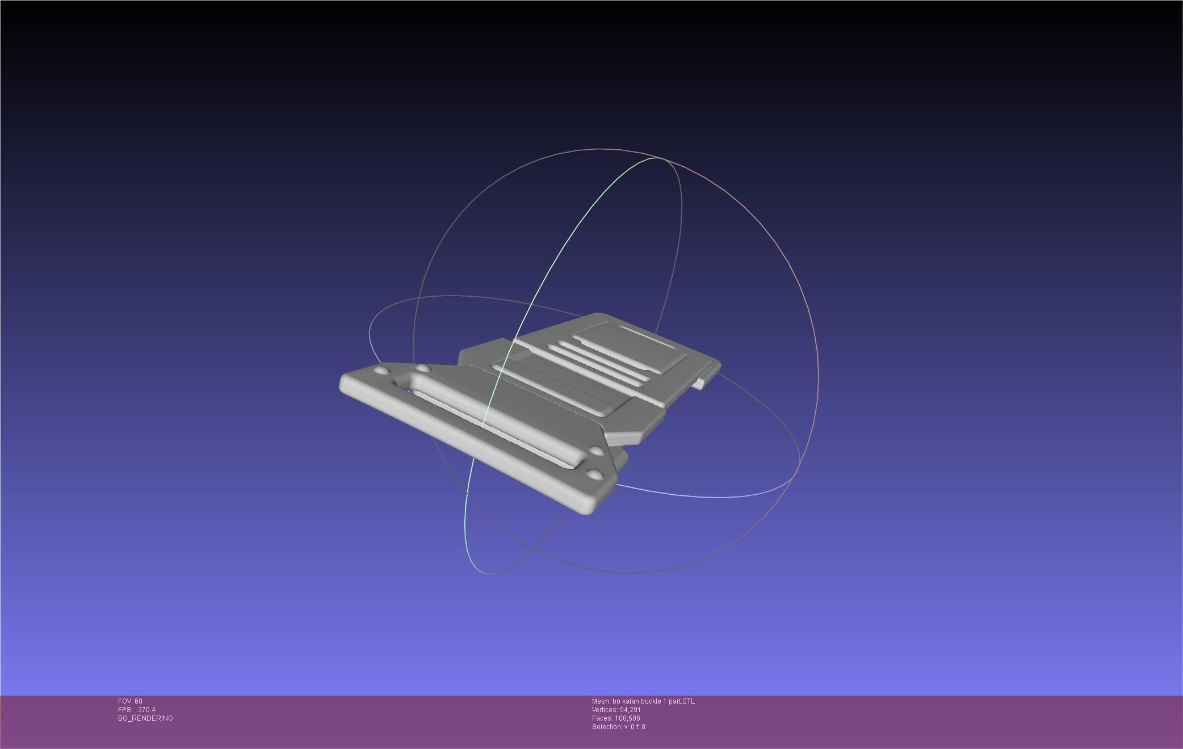The width and height of the screenshot is (1183, 749).
Task: Click the Faces: 108,586 info line
Action: click(x=615, y=718)
